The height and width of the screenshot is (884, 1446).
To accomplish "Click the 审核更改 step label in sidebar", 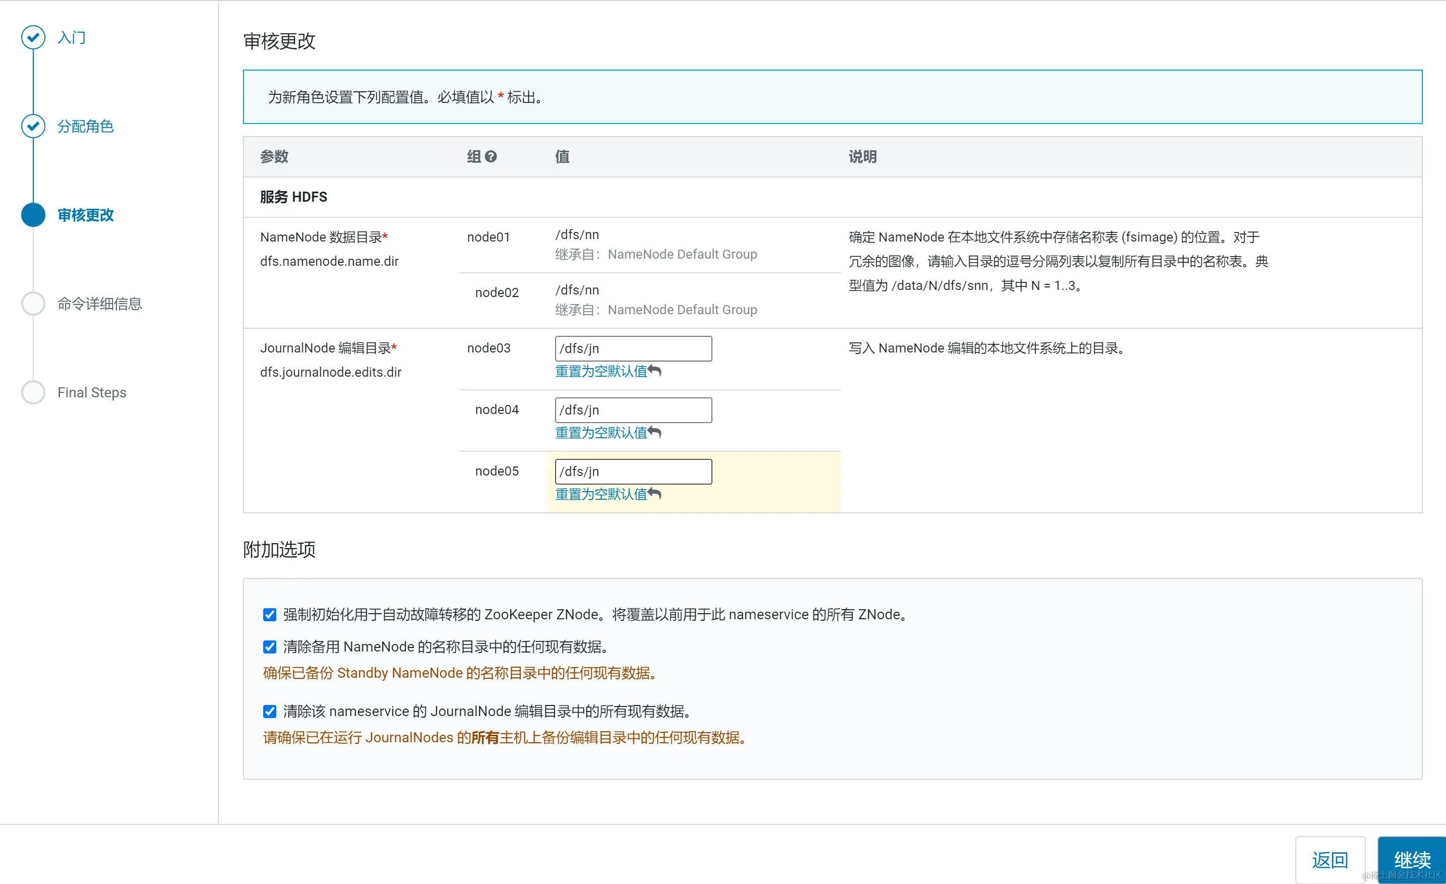I will pyautogui.click(x=85, y=215).
